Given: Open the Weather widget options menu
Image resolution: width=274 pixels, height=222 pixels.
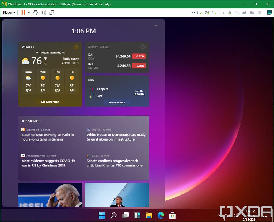Looking at the screenshot, I should coord(76,47).
